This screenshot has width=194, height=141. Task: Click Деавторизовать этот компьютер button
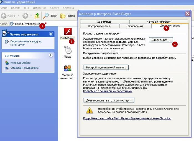click(x=109, y=100)
